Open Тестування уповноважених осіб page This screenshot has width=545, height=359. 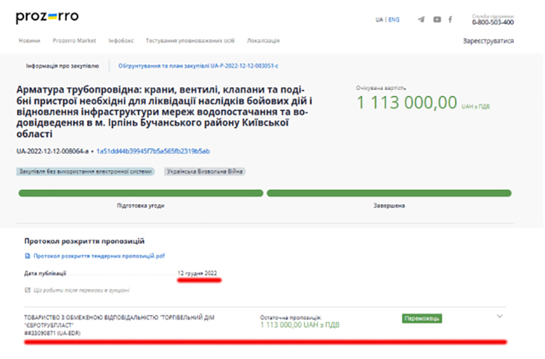189,41
